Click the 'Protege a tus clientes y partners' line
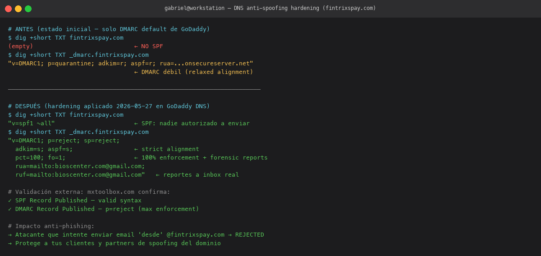The width and height of the screenshot is (541, 256). pos(115,243)
